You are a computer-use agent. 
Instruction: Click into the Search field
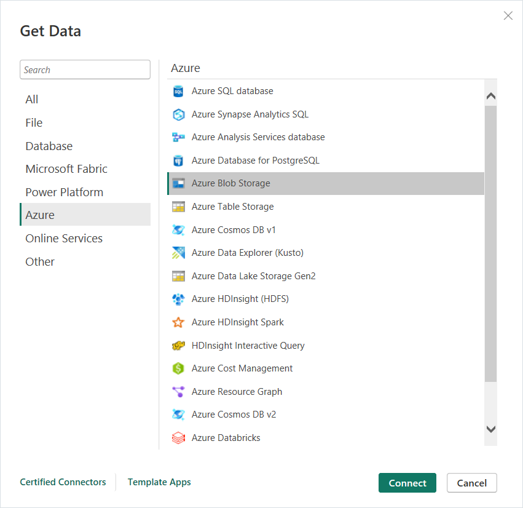[85, 69]
